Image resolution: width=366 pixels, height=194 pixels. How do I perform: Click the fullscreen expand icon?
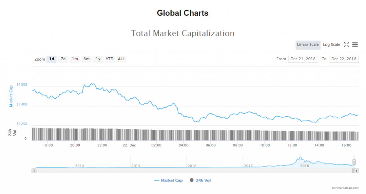pos(346,45)
